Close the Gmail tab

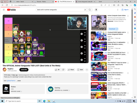[115, 2]
